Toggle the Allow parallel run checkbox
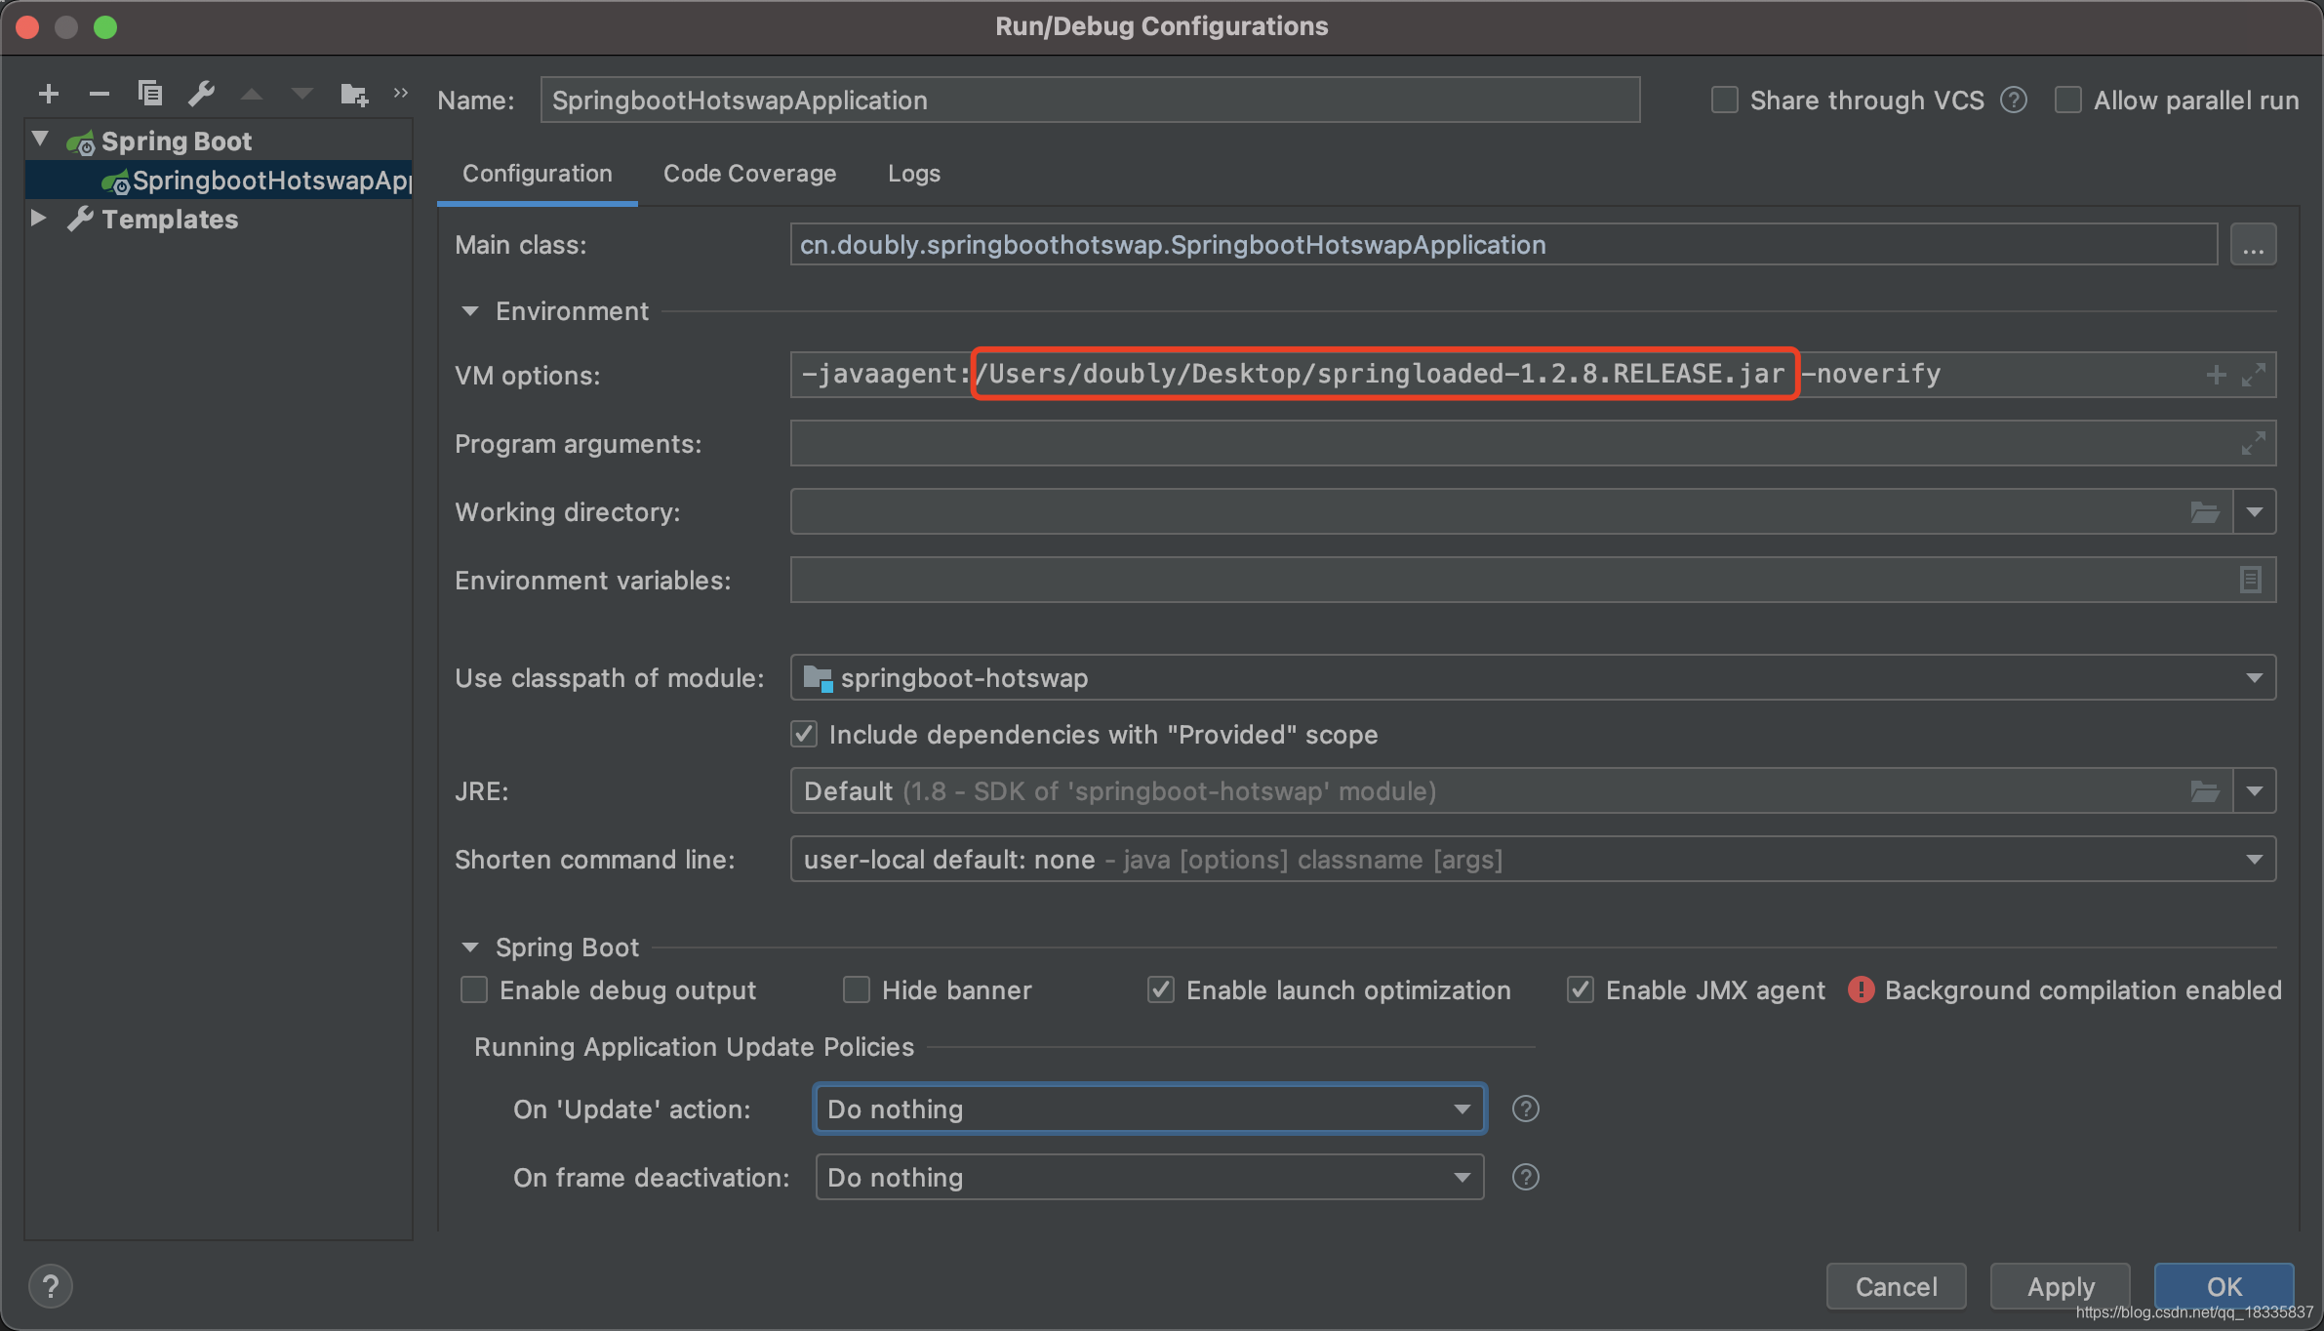 pyautogui.click(x=2067, y=101)
